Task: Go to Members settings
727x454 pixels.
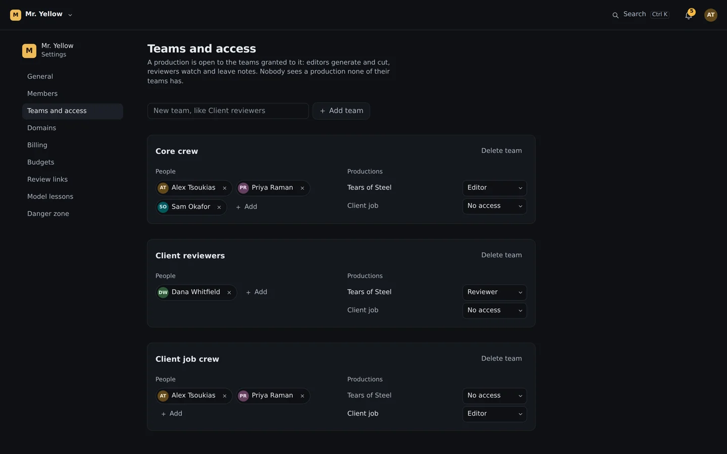Action: pyautogui.click(x=73, y=94)
